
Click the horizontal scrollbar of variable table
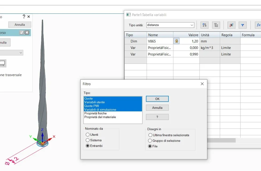tap(221, 140)
